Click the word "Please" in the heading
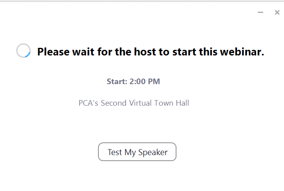The height and width of the screenshot is (191, 284). coord(53,52)
